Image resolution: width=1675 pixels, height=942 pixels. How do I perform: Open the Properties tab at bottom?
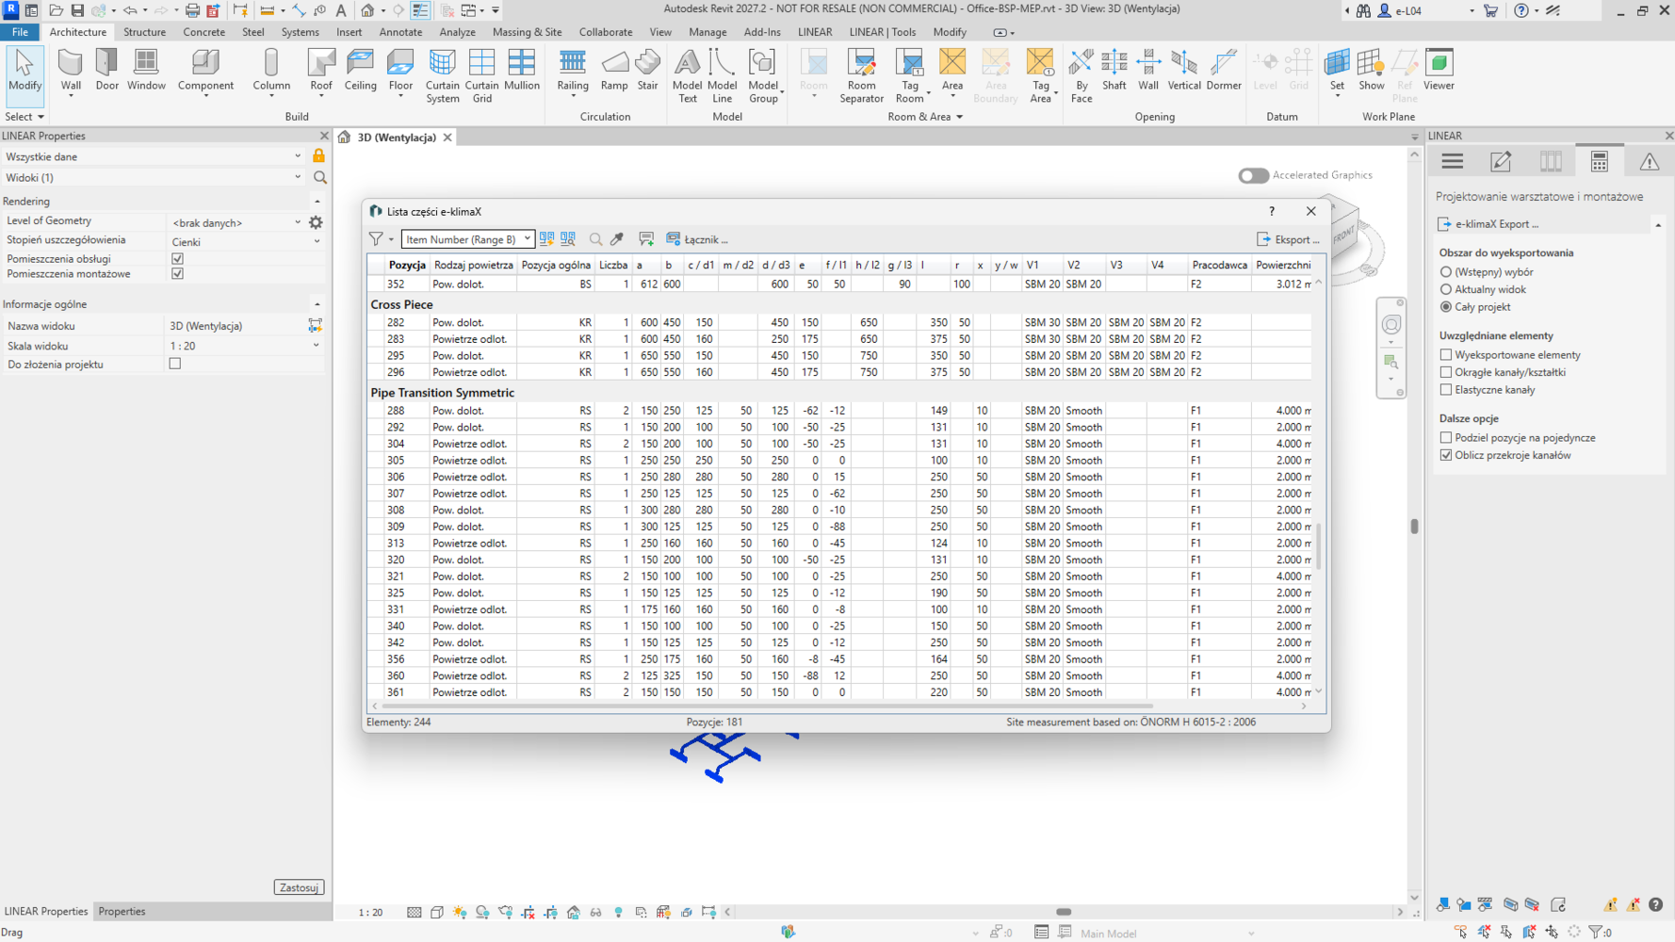coord(122,911)
